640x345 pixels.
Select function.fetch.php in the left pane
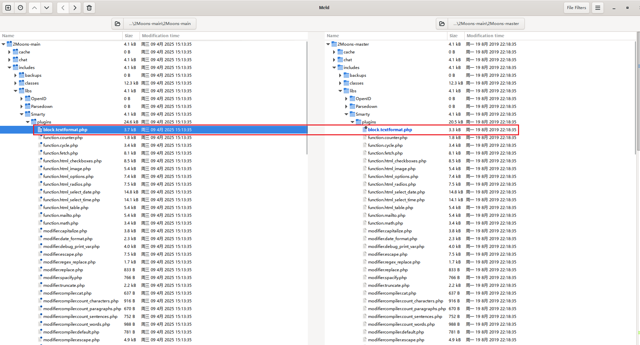click(x=60, y=153)
